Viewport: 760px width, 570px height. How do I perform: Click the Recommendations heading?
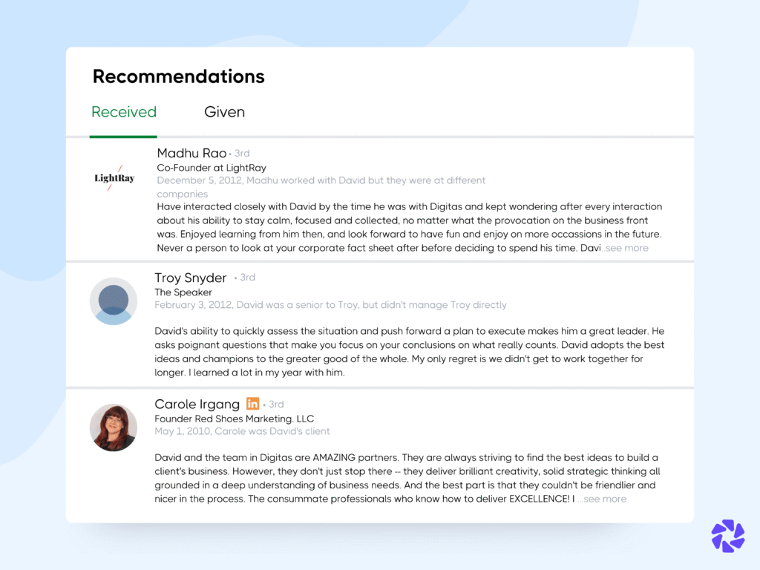point(178,76)
